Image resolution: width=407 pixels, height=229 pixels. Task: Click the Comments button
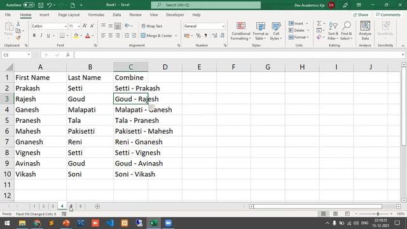click(389, 15)
